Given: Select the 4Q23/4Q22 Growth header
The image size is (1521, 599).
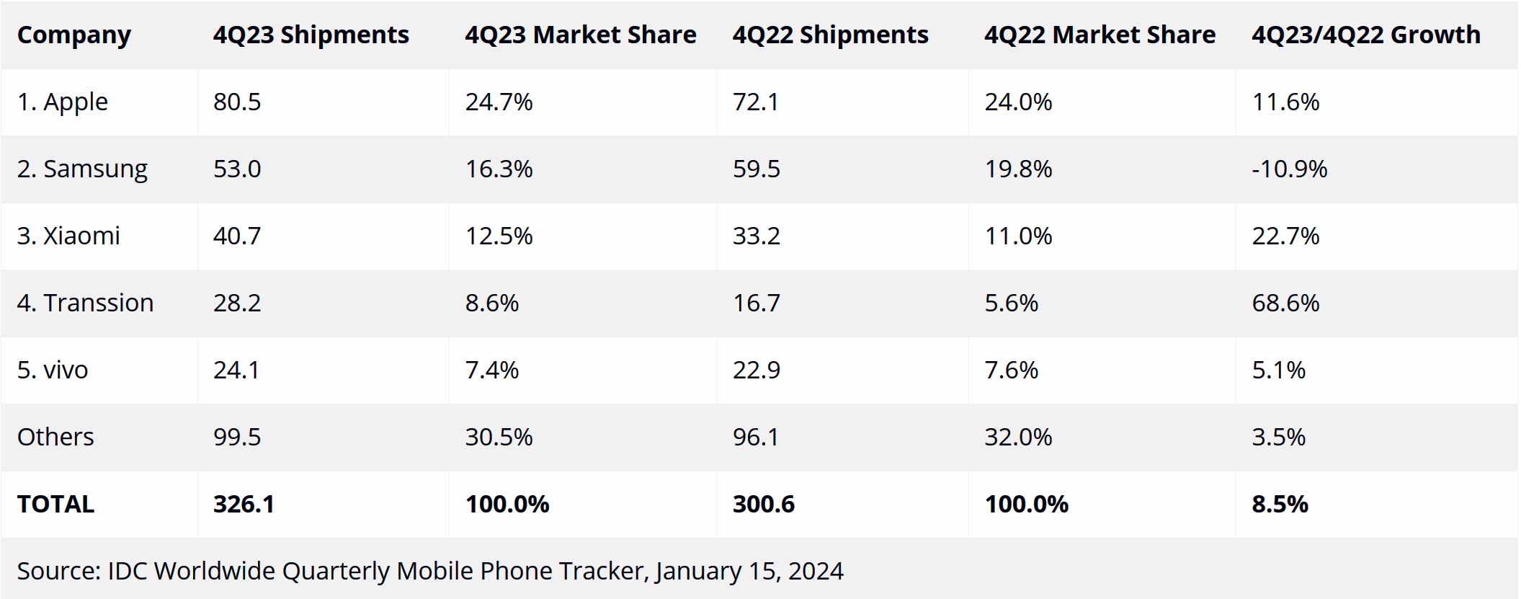Looking at the screenshot, I should pyautogui.click(x=1366, y=35).
